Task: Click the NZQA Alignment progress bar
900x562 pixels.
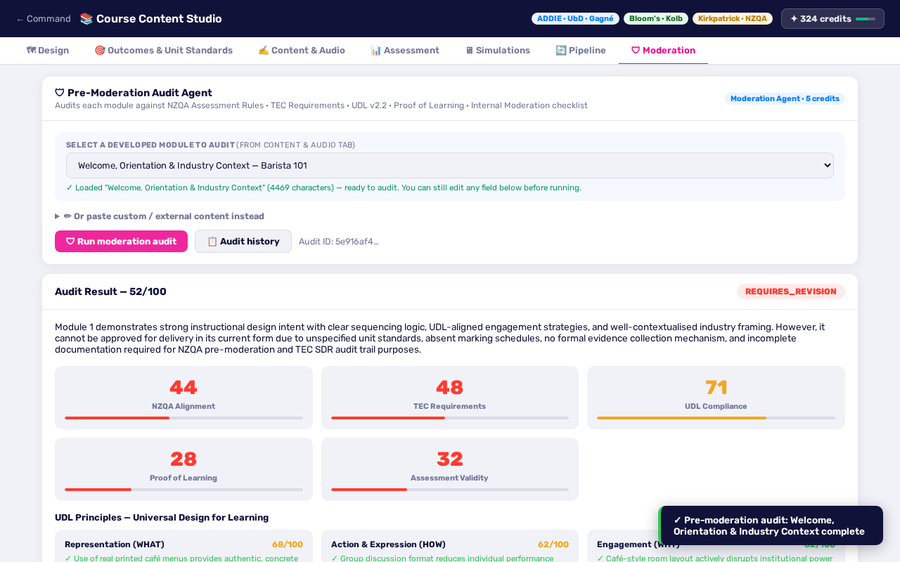Action: tap(184, 418)
